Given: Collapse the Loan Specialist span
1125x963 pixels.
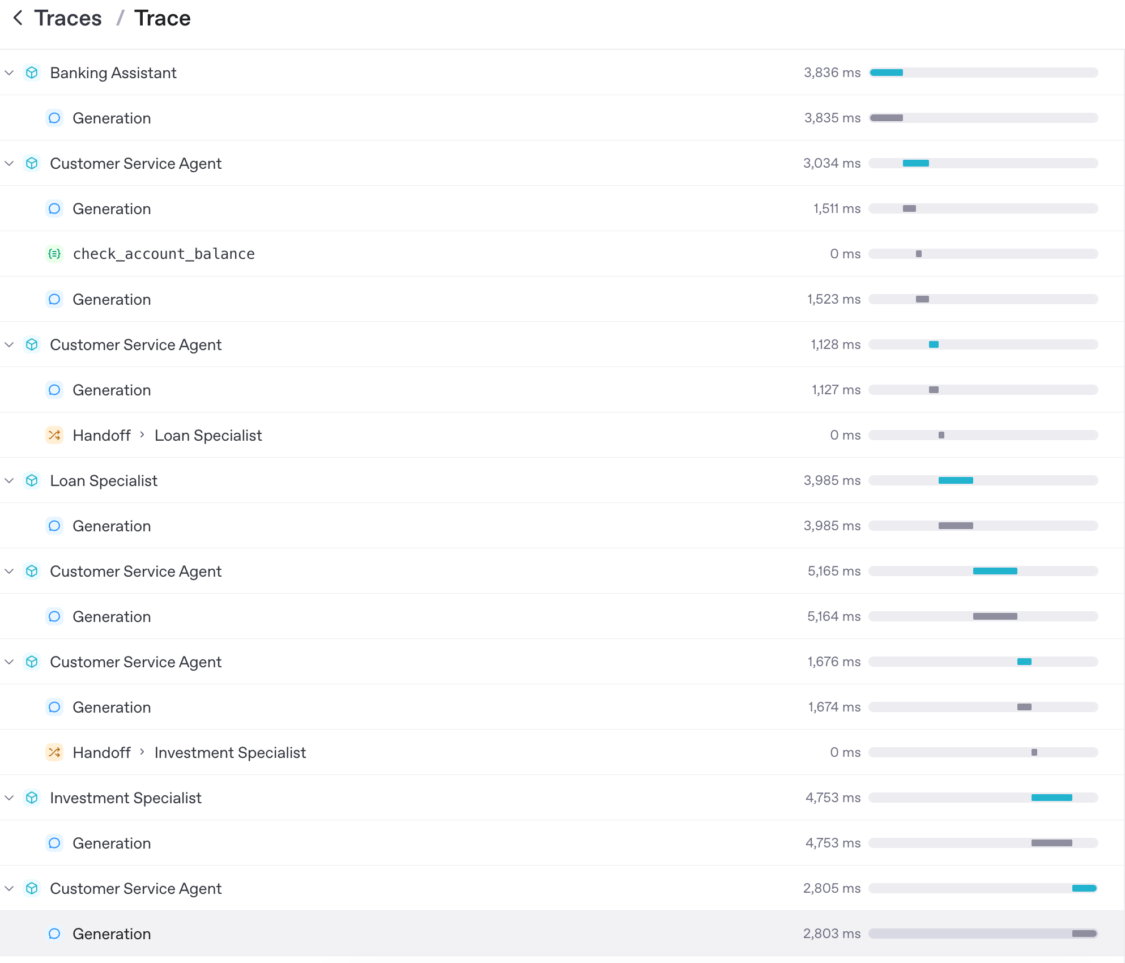Looking at the screenshot, I should click(x=8, y=480).
